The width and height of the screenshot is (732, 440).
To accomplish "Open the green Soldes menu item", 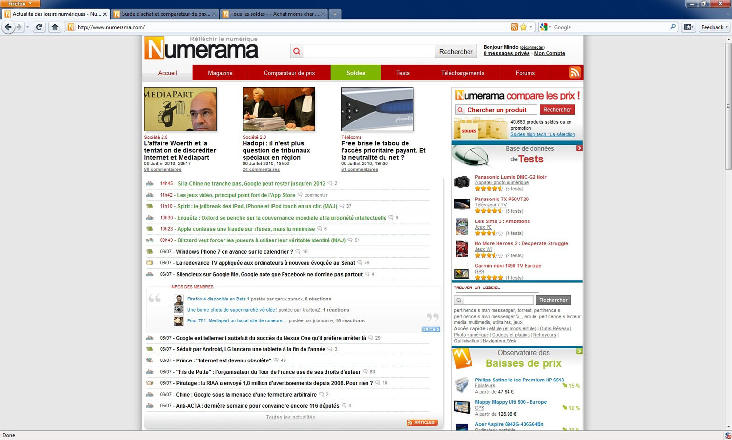I will [356, 73].
